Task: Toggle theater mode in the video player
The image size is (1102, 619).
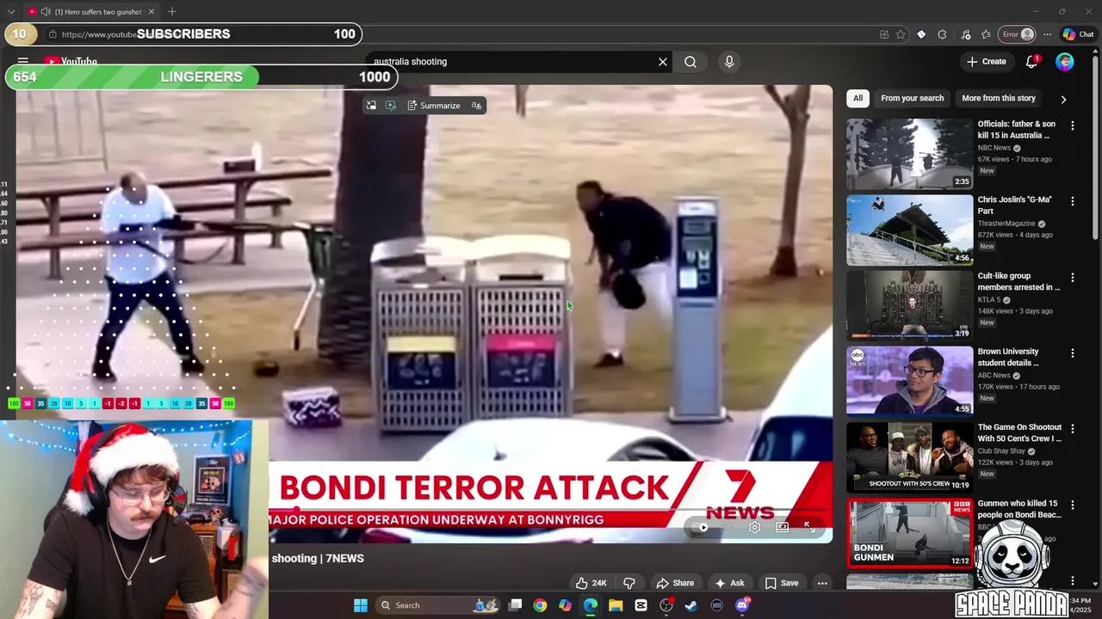Action: (782, 527)
